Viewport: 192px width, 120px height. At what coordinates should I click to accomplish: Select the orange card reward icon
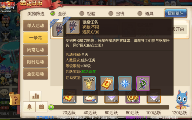point(107,83)
